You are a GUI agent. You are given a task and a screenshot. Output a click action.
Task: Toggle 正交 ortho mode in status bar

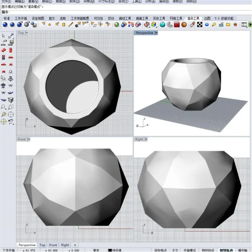point(175,250)
